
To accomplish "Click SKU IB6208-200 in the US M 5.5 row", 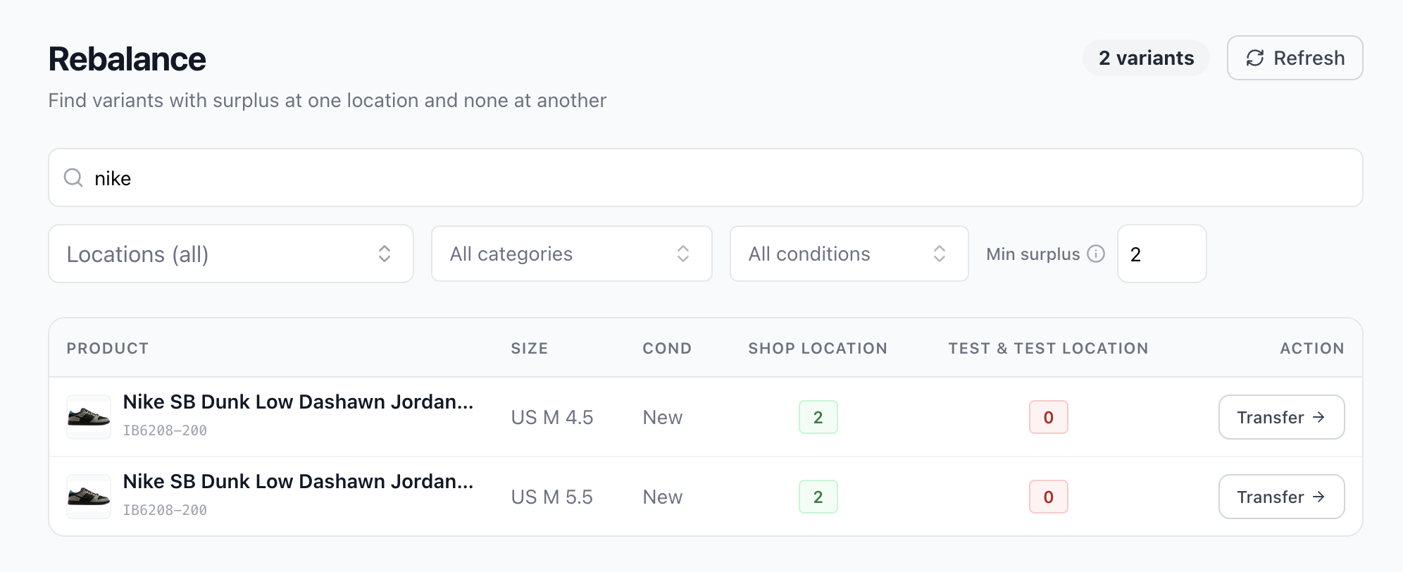I will (165, 510).
